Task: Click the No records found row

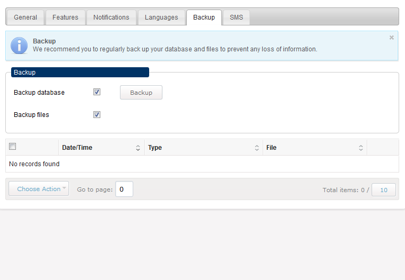Action: click(202, 164)
